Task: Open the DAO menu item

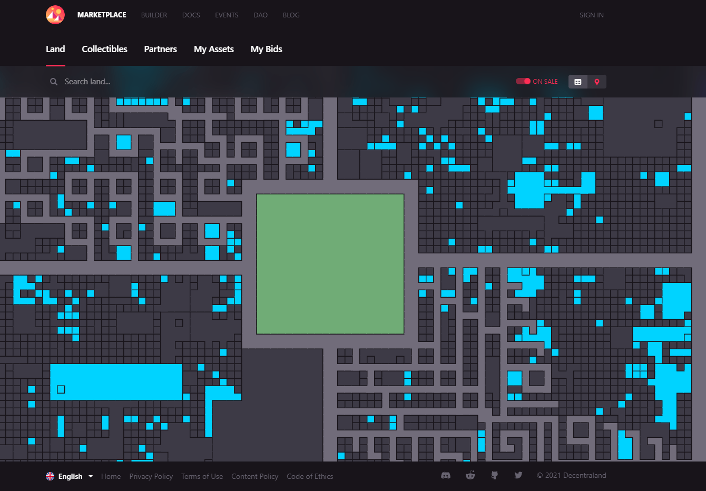Action: [260, 15]
